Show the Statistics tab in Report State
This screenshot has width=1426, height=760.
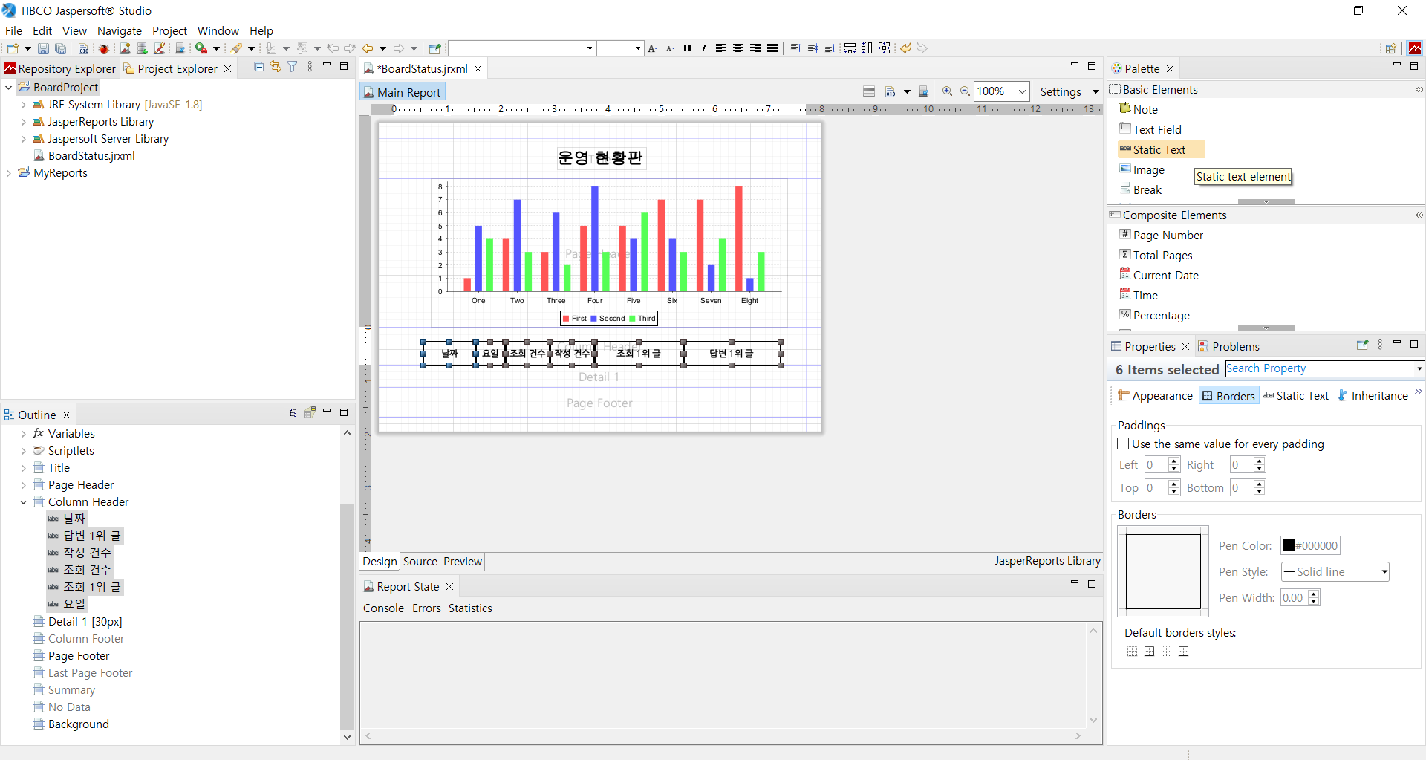click(x=470, y=608)
